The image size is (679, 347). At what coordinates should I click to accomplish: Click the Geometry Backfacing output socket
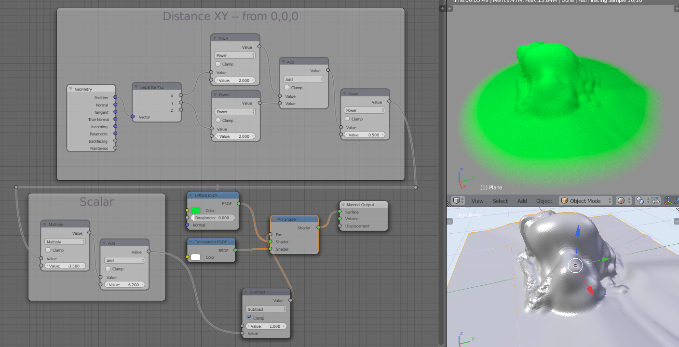tap(115, 141)
